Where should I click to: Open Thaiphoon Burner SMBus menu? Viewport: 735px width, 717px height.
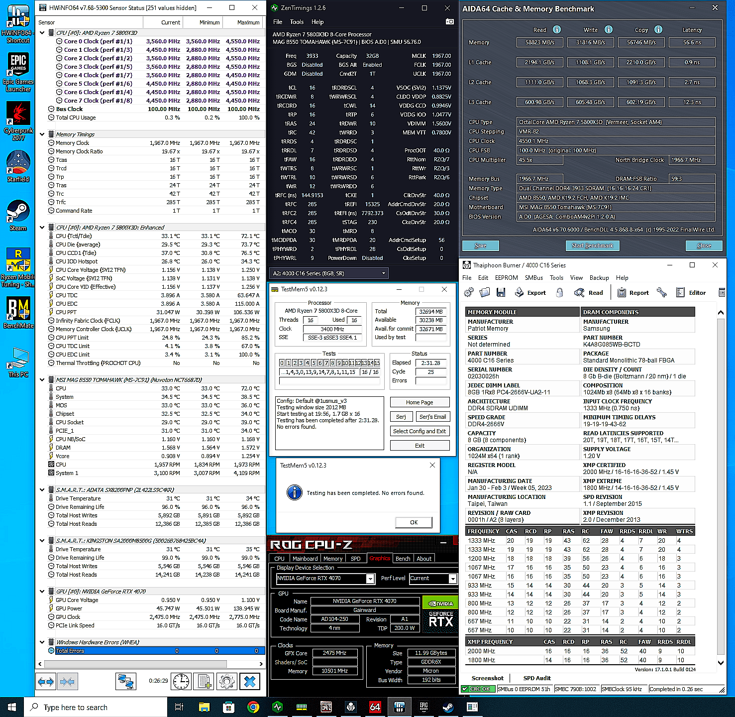coord(534,278)
